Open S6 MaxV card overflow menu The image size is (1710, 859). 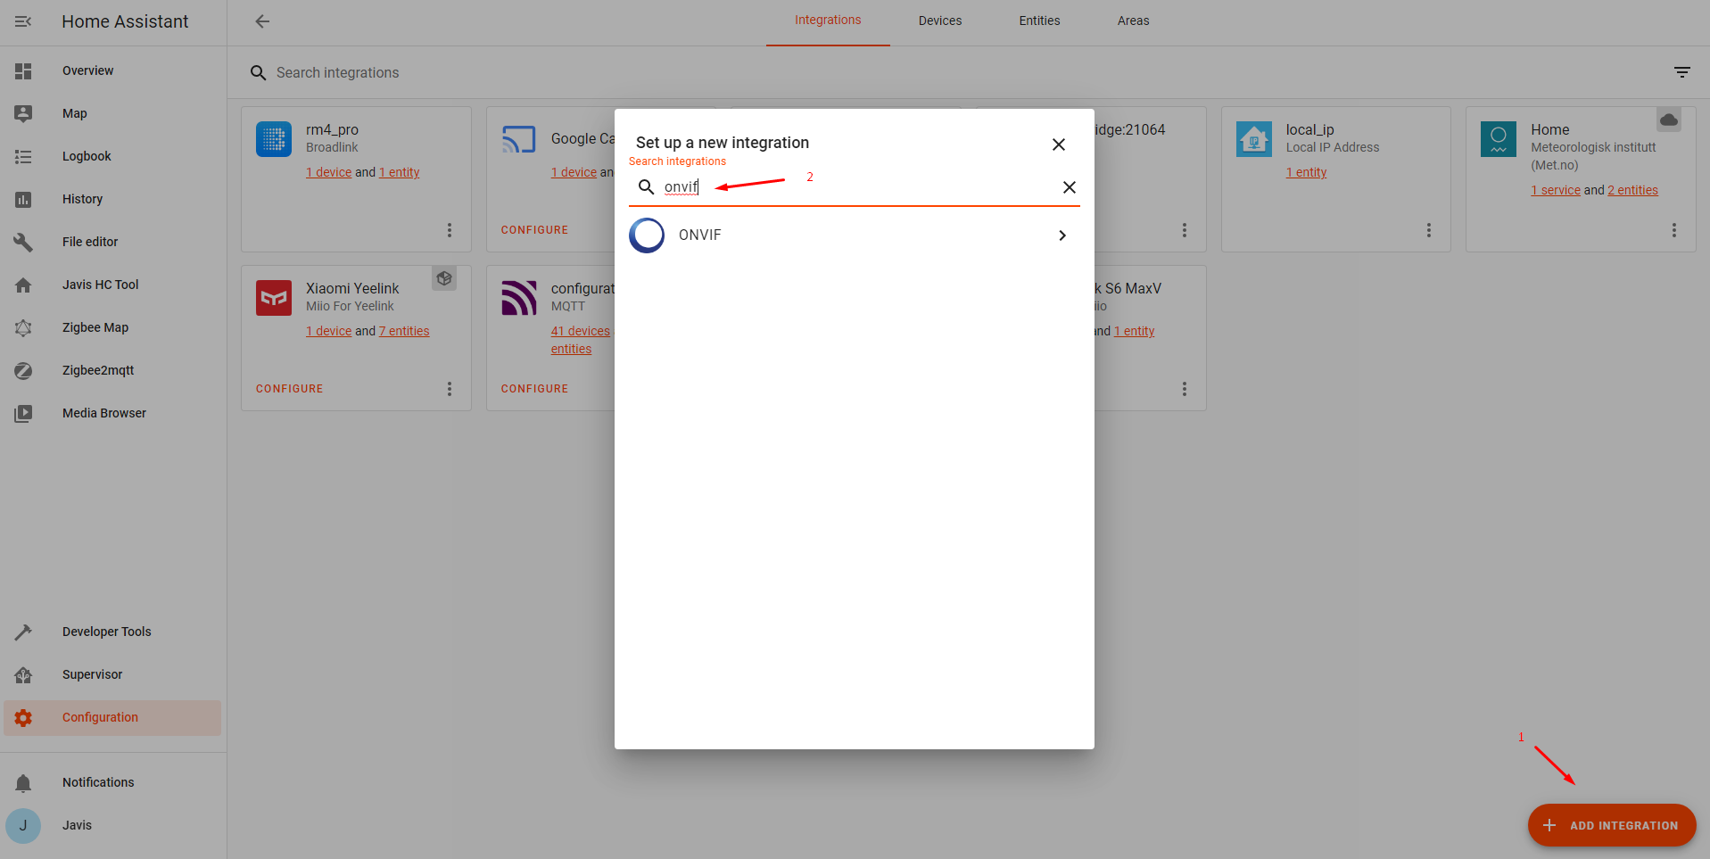point(1185,389)
